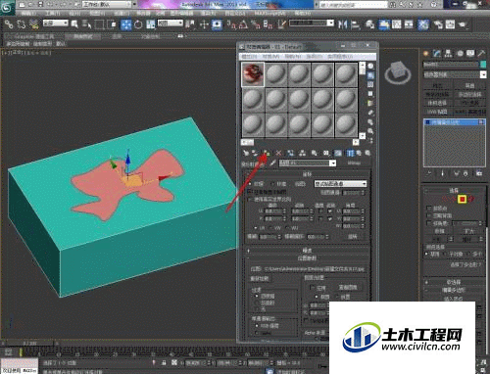
Task: Select VW mapping plane radio
Action: click(x=271, y=228)
